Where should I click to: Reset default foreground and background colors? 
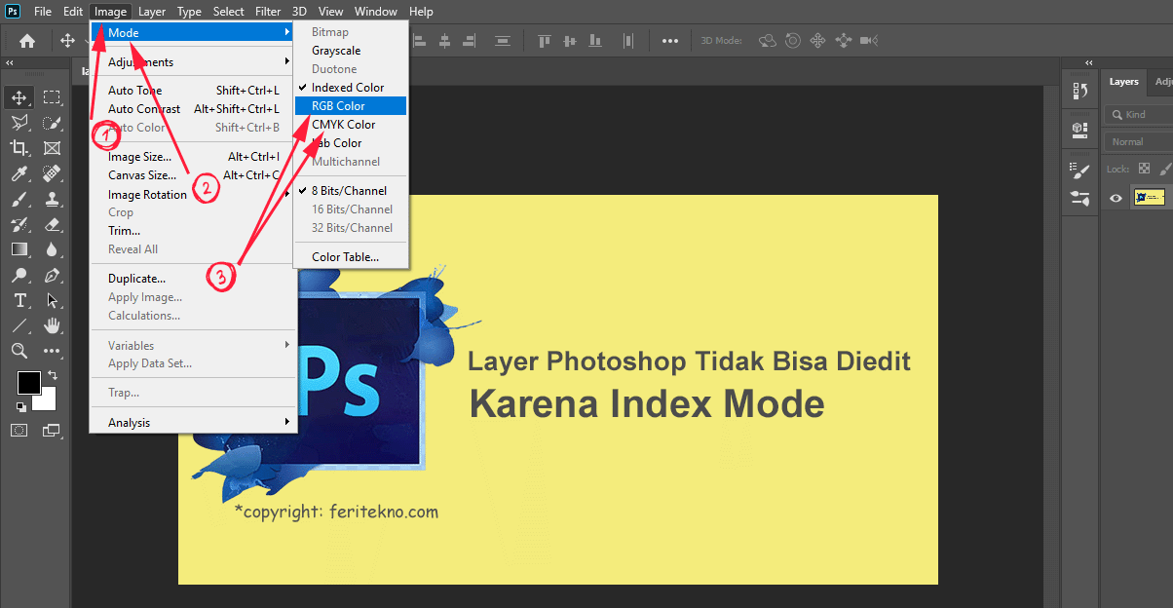(x=21, y=407)
